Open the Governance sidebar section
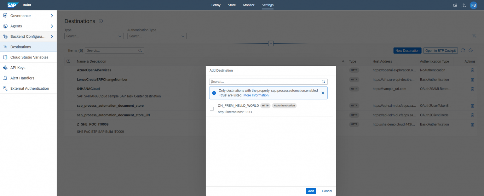 (x=20, y=15)
